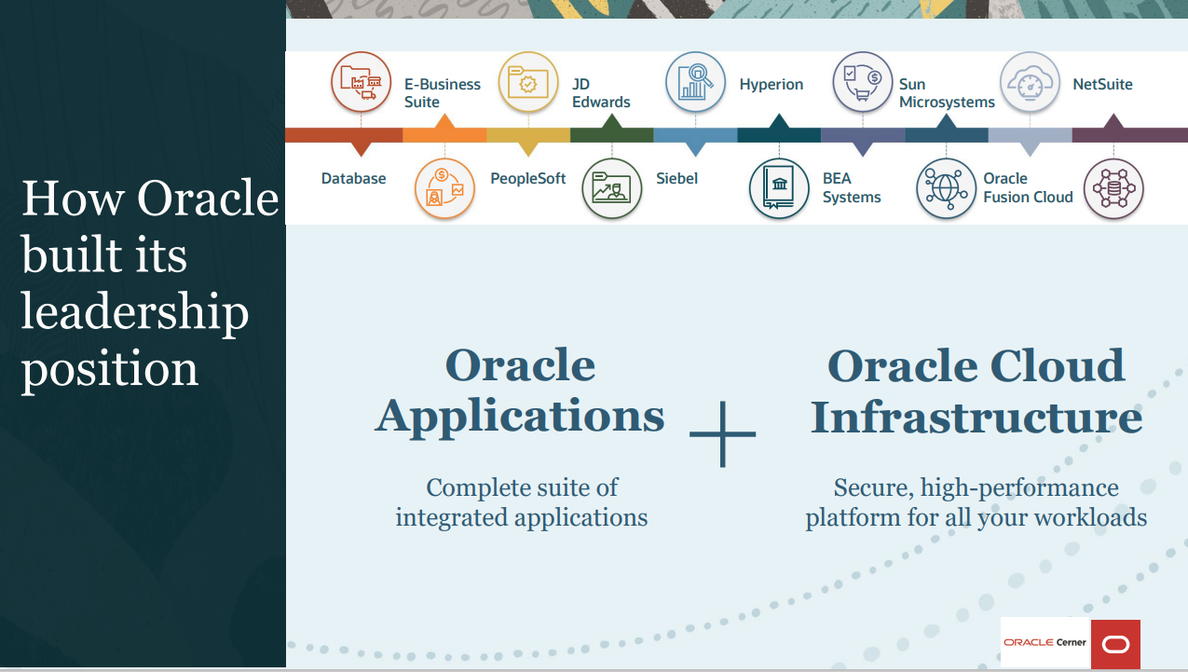Click the "Oracle Fusion Cloud" label

click(x=1028, y=187)
